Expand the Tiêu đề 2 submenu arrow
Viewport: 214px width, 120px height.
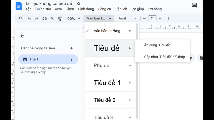[x=130, y=100]
